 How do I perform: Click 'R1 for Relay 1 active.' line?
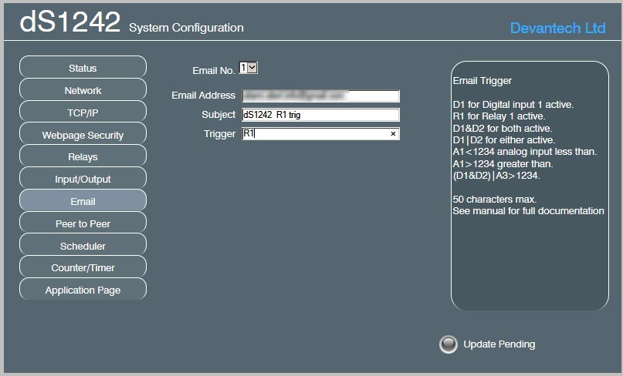coord(499,116)
